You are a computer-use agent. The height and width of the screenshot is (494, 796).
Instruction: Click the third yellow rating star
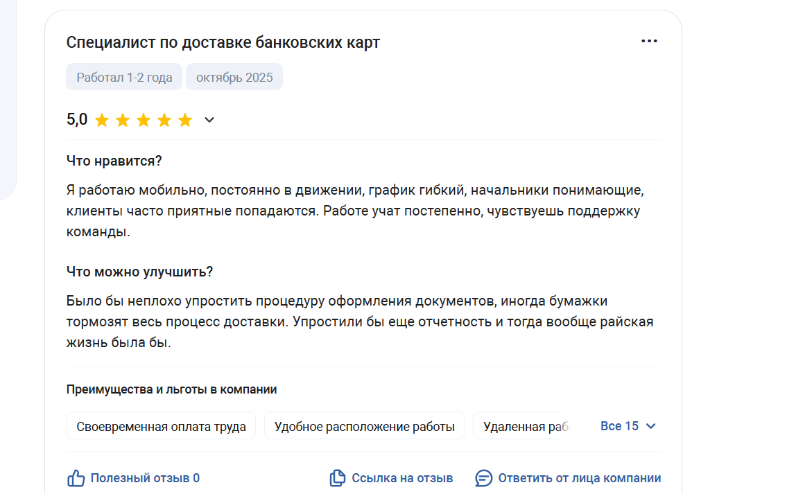(x=144, y=121)
